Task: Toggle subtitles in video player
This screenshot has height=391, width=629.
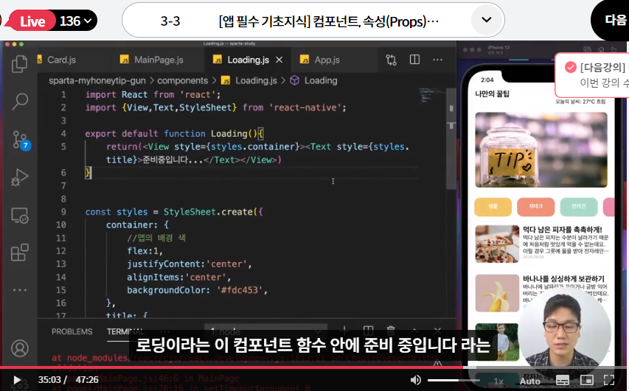Action: pyautogui.click(x=562, y=380)
